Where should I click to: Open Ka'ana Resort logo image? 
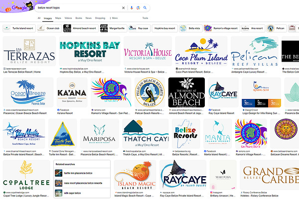(x=72, y=93)
